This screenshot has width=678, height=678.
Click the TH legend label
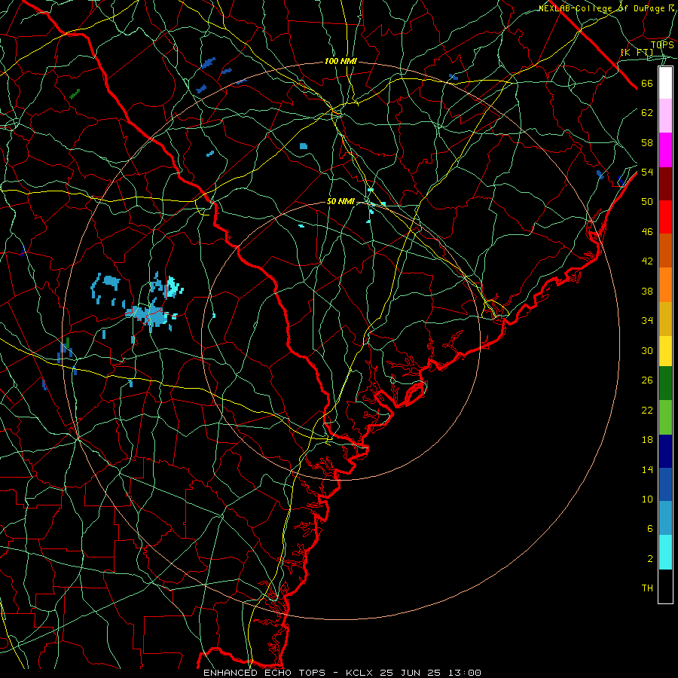(647, 588)
